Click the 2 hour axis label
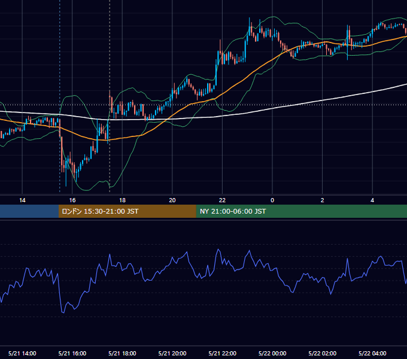407x359 pixels. point(323,200)
